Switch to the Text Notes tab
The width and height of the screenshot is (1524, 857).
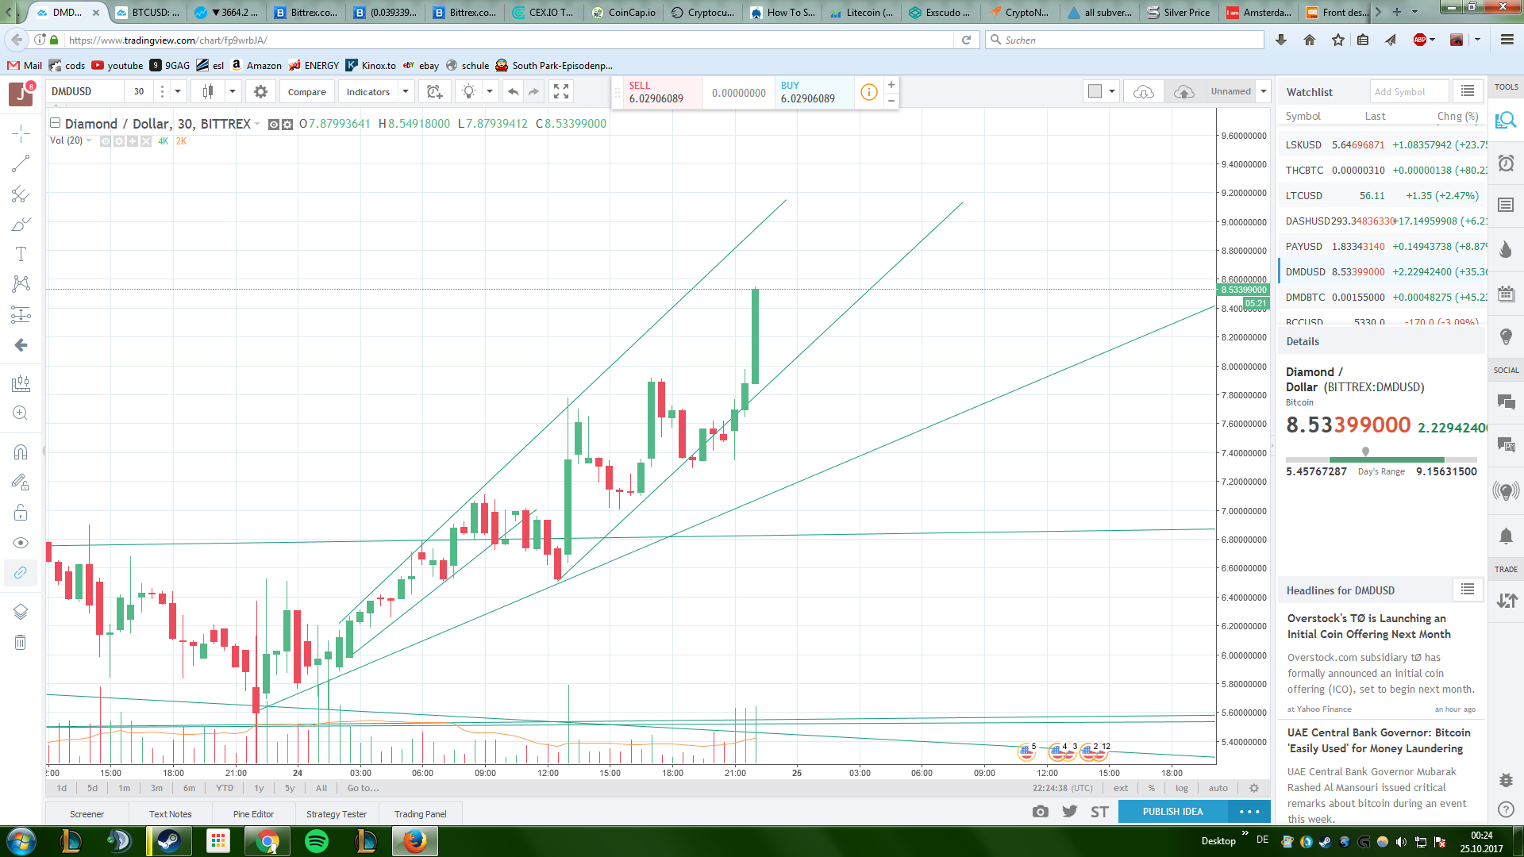(171, 814)
